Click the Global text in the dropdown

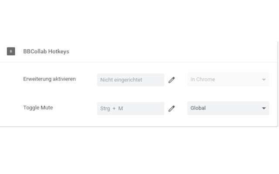coord(198,108)
